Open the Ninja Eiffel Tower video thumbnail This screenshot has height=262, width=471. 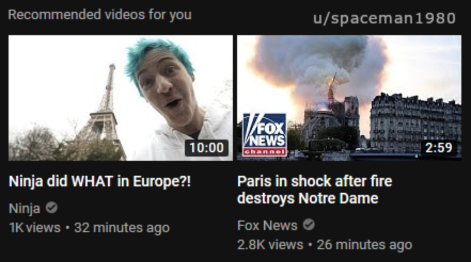121,98
